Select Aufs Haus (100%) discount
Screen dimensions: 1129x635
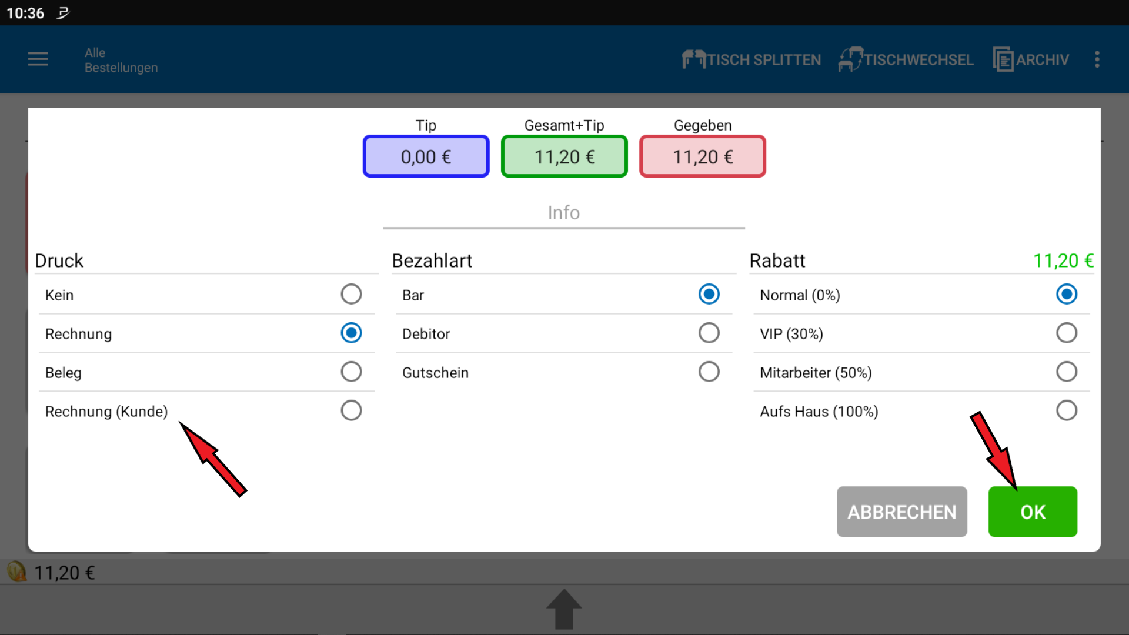1066,410
